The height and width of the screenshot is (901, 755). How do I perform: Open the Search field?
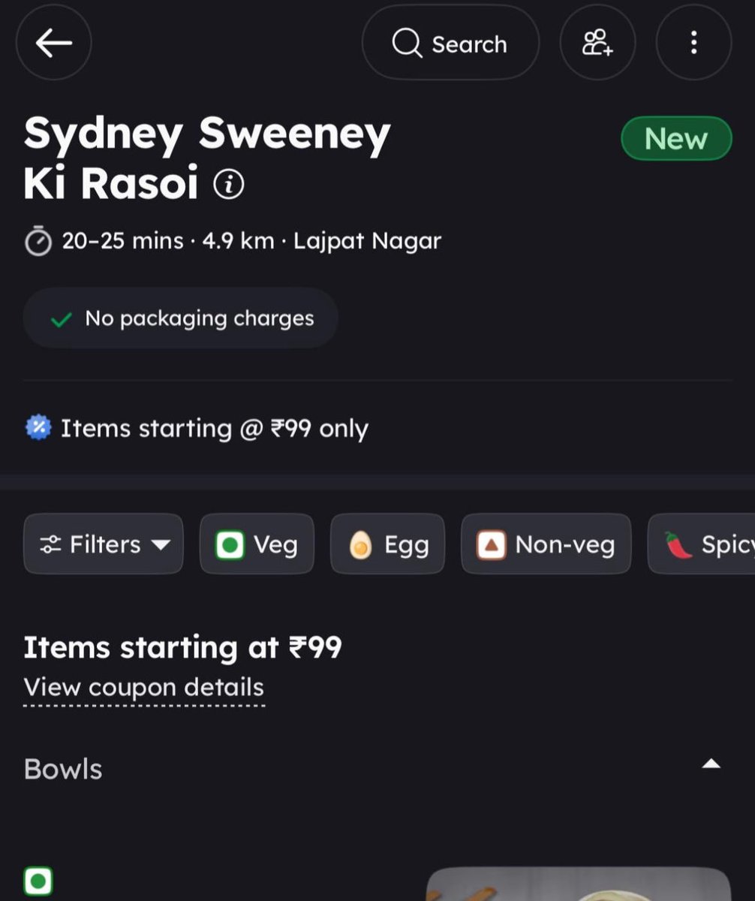[x=450, y=43]
